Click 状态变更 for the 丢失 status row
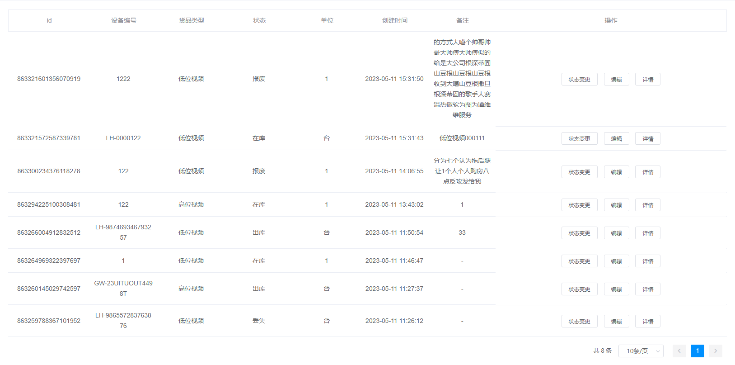Image resolution: width=735 pixels, height=365 pixels. point(579,321)
